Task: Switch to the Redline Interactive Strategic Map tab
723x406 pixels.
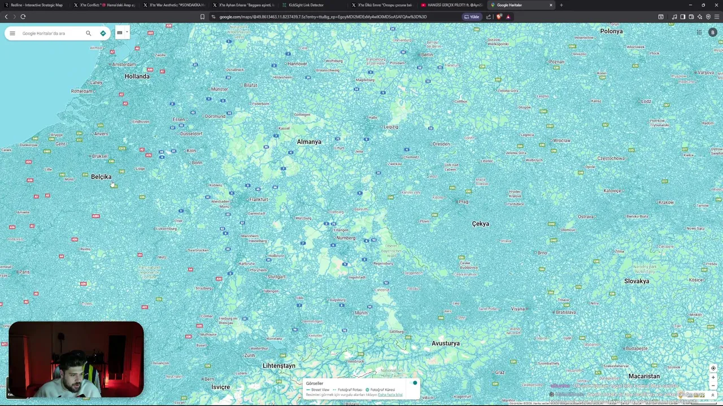Action: pos(34,5)
